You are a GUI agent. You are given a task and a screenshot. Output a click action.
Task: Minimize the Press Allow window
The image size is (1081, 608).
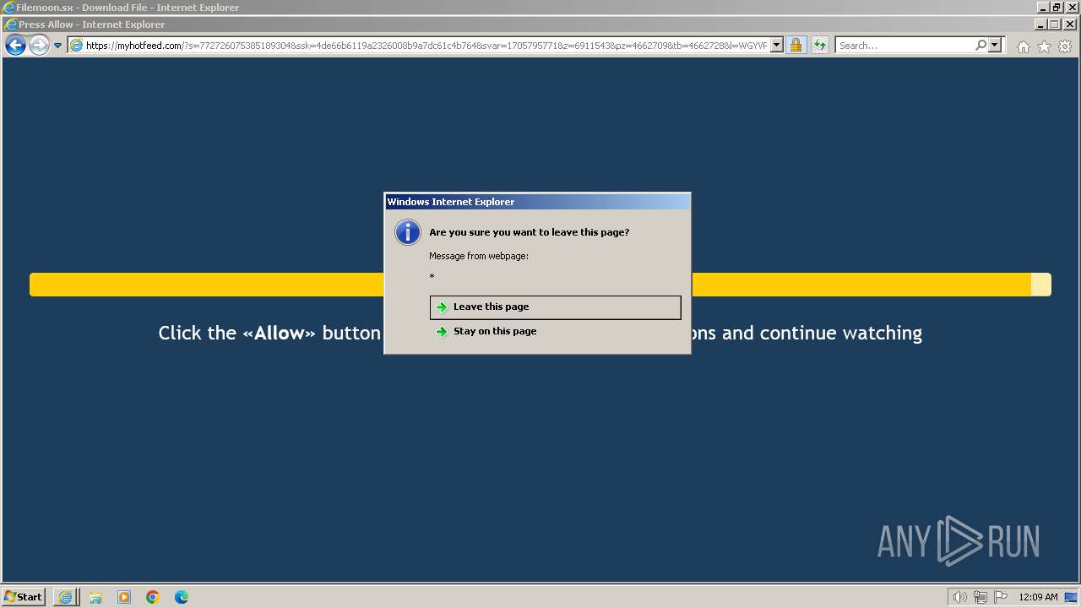[1040, 24]
